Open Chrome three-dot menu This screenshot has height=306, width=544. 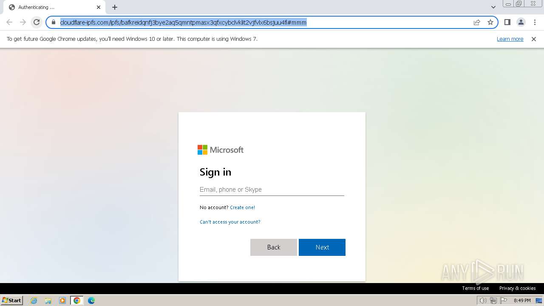[x=534, y=22]
